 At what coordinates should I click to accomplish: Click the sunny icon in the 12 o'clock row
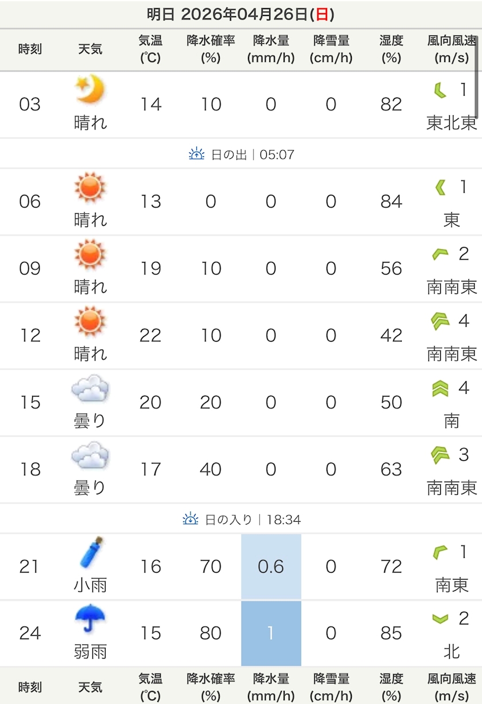91,322
